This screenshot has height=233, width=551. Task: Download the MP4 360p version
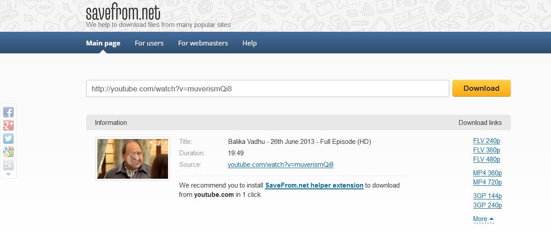click(x=487, y=173)
